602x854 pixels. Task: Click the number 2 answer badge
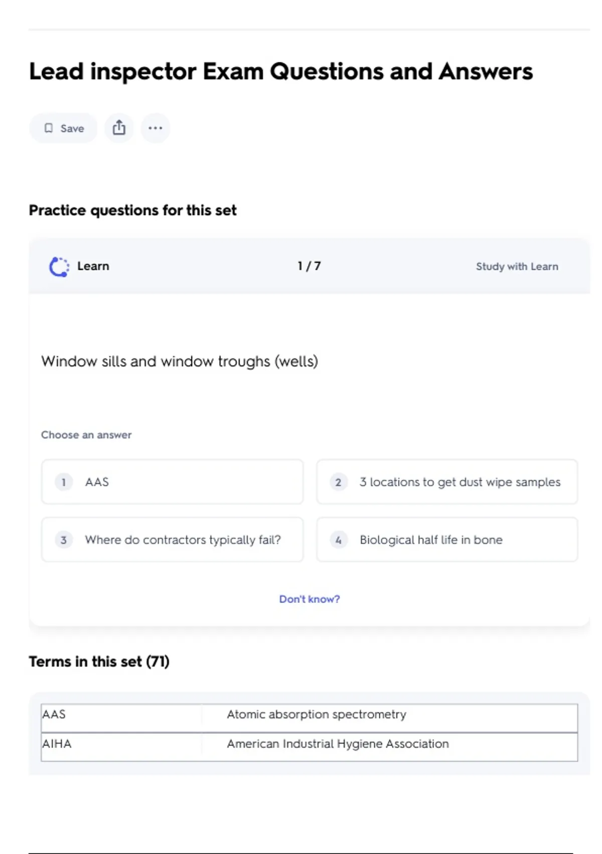[x=339, y=482]
